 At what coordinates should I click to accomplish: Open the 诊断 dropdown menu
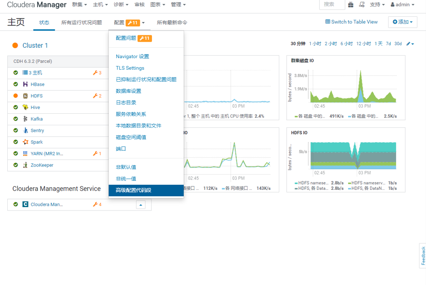pos(121,5)
